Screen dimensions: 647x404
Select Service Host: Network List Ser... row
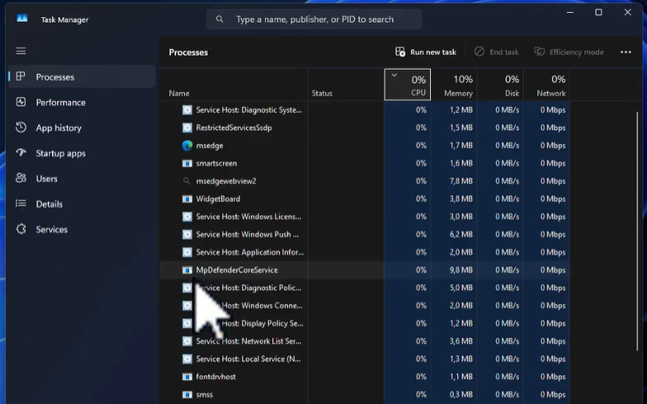(x=364, y=341)
